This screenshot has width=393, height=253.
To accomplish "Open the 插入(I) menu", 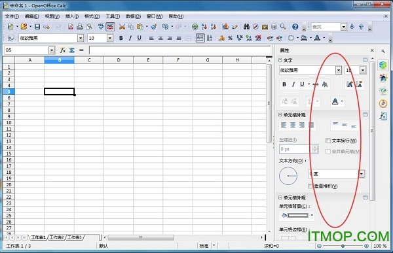I will tap(72, 16).
